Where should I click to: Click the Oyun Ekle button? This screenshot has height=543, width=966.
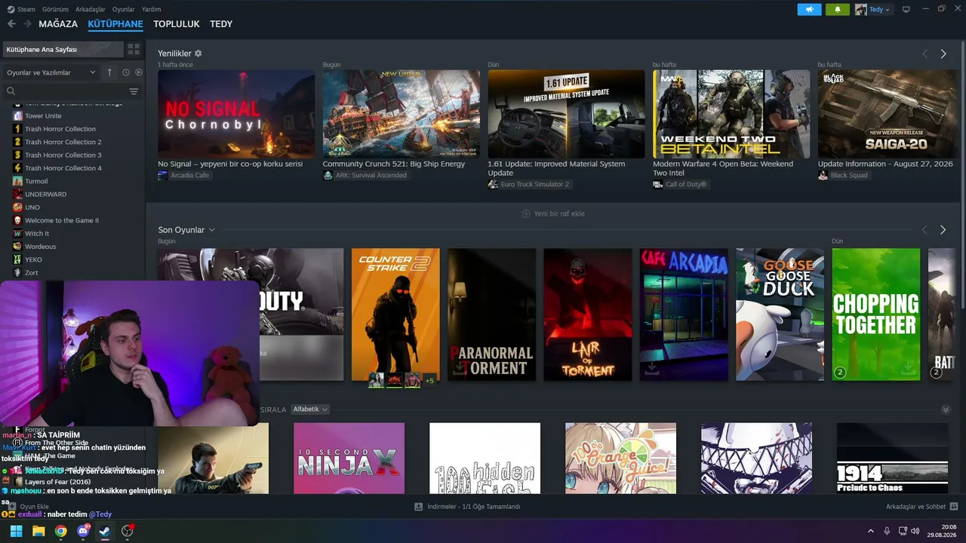[x=29, y=507]
